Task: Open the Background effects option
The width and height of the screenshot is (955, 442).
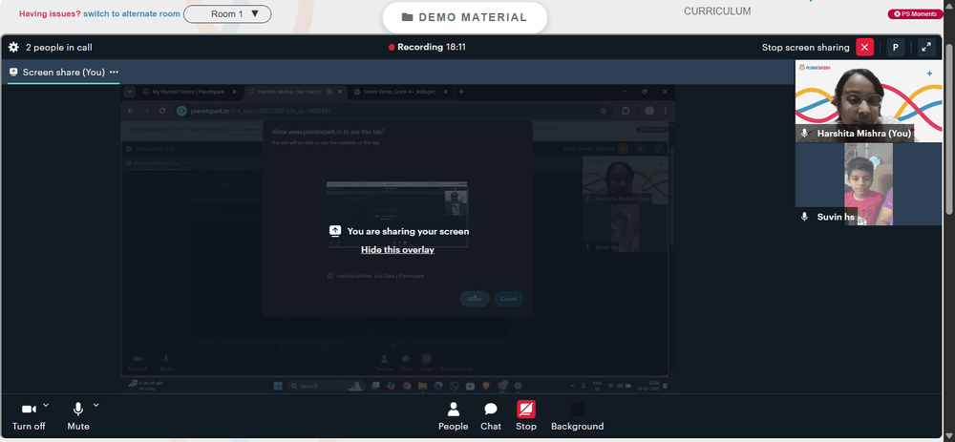Action: pyautogui.click(x=578, y=416)
